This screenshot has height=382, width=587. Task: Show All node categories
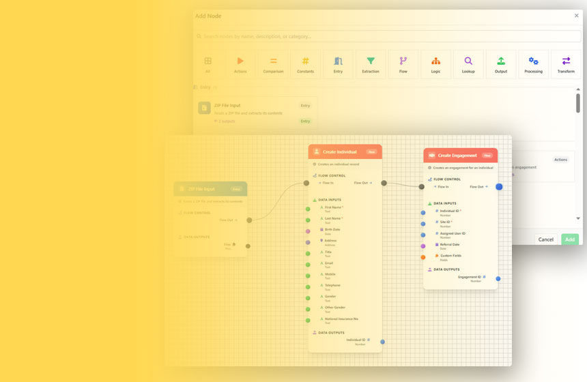click(x=208, y=64)
